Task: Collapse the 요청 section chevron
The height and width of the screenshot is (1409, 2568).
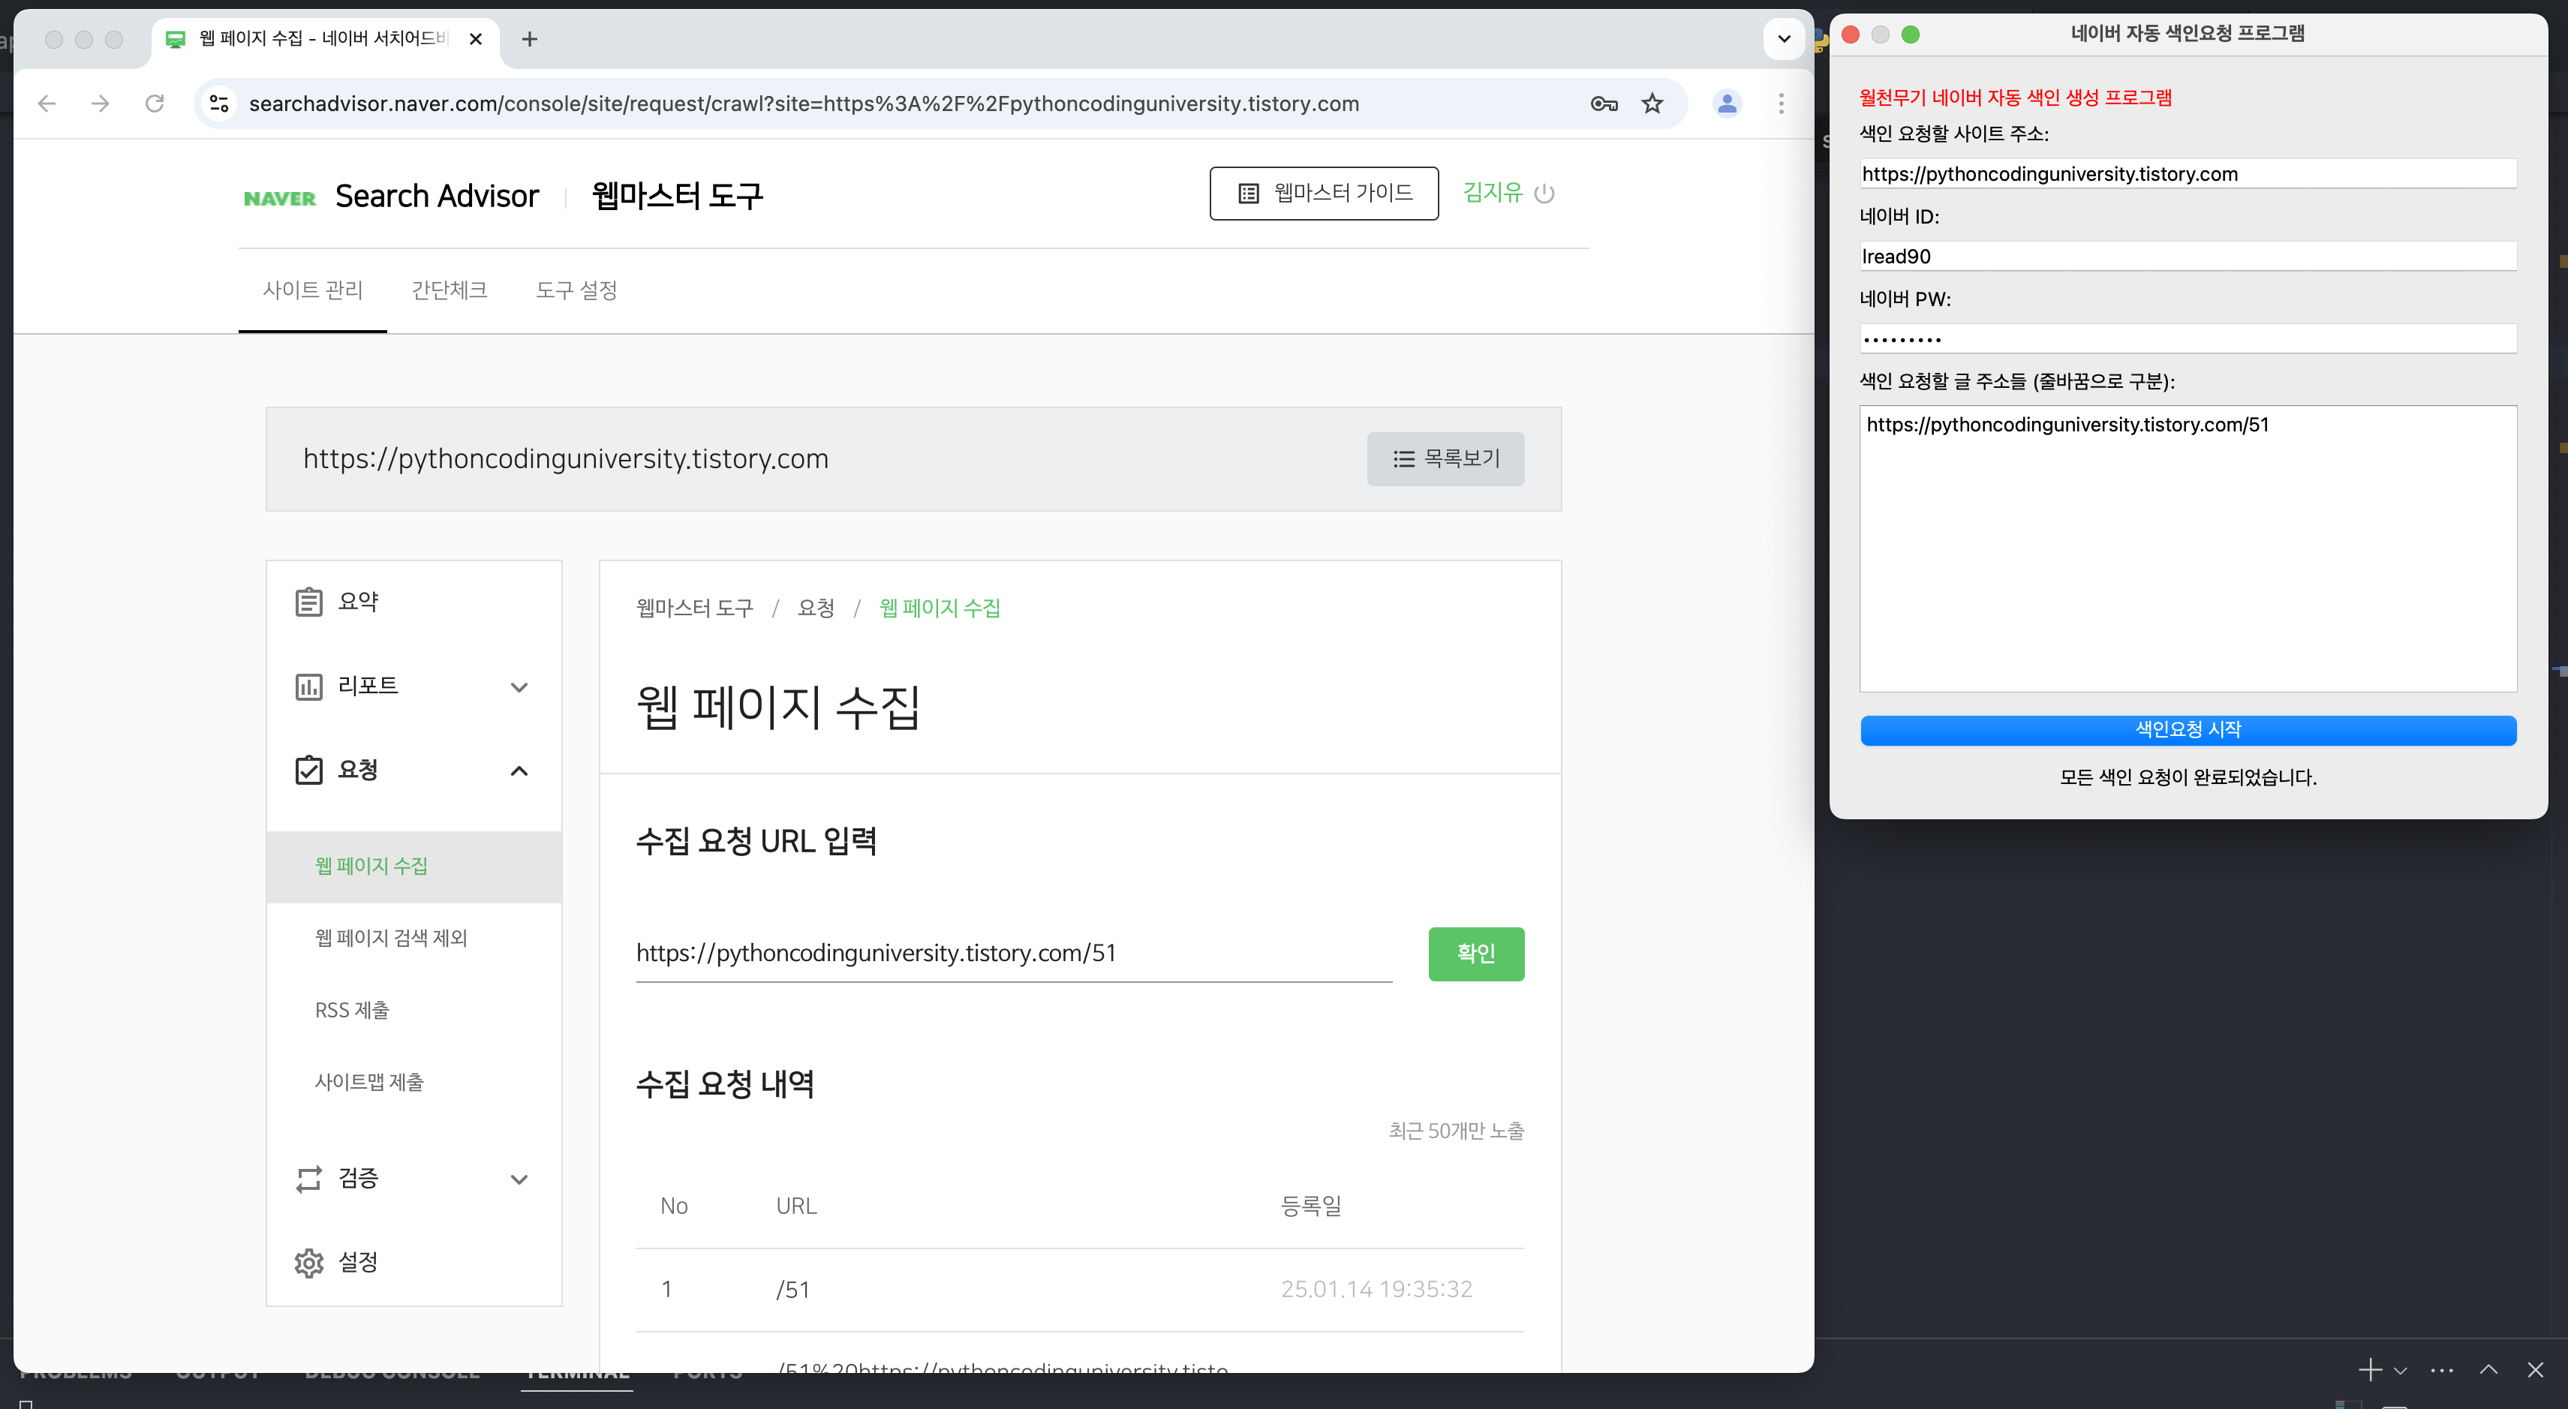Action: click(x=519, y=771)
